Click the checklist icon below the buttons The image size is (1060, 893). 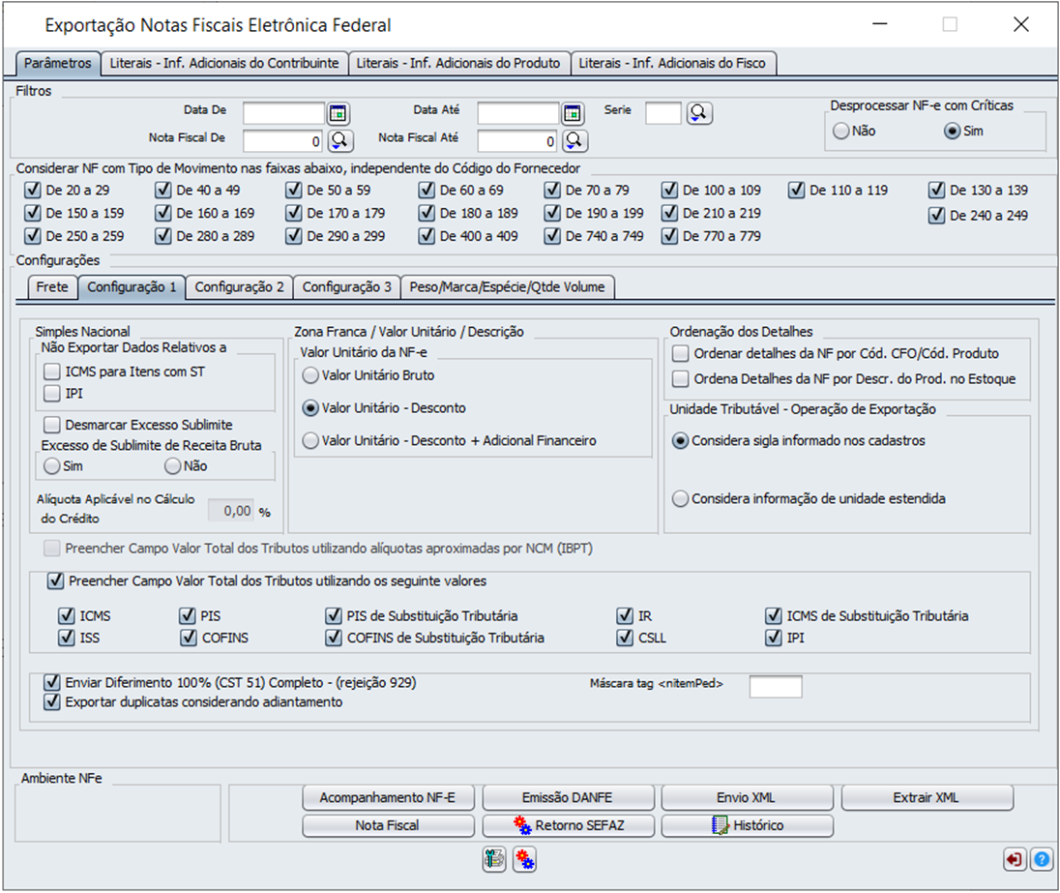(x=494, y=859)
